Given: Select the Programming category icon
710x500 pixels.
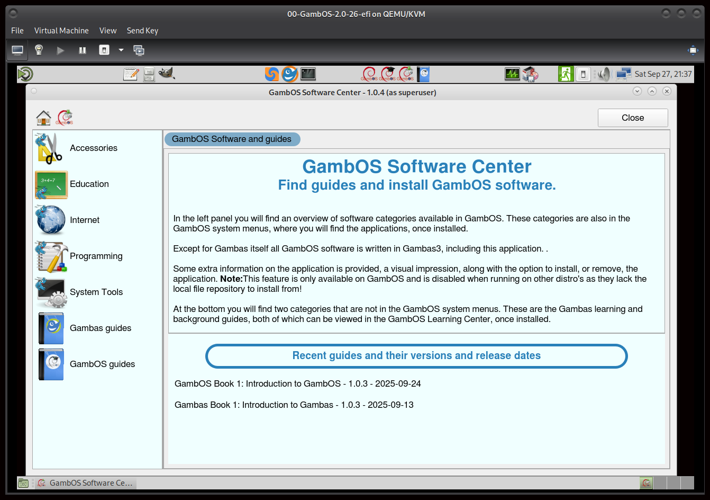Looking at the screenshot, I should (51, 256).
